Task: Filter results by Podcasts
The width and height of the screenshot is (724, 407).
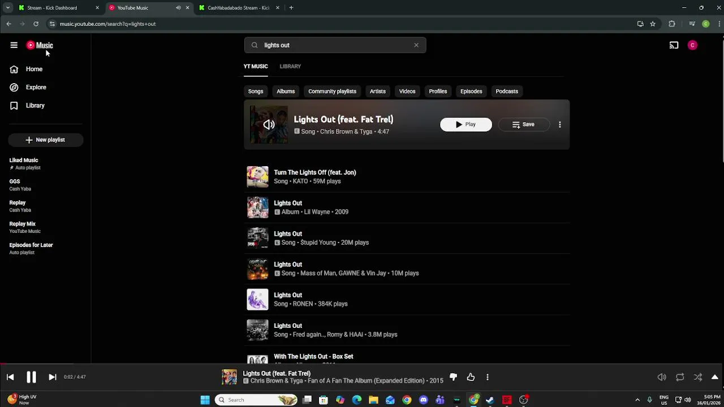Action: coord(507,91)
